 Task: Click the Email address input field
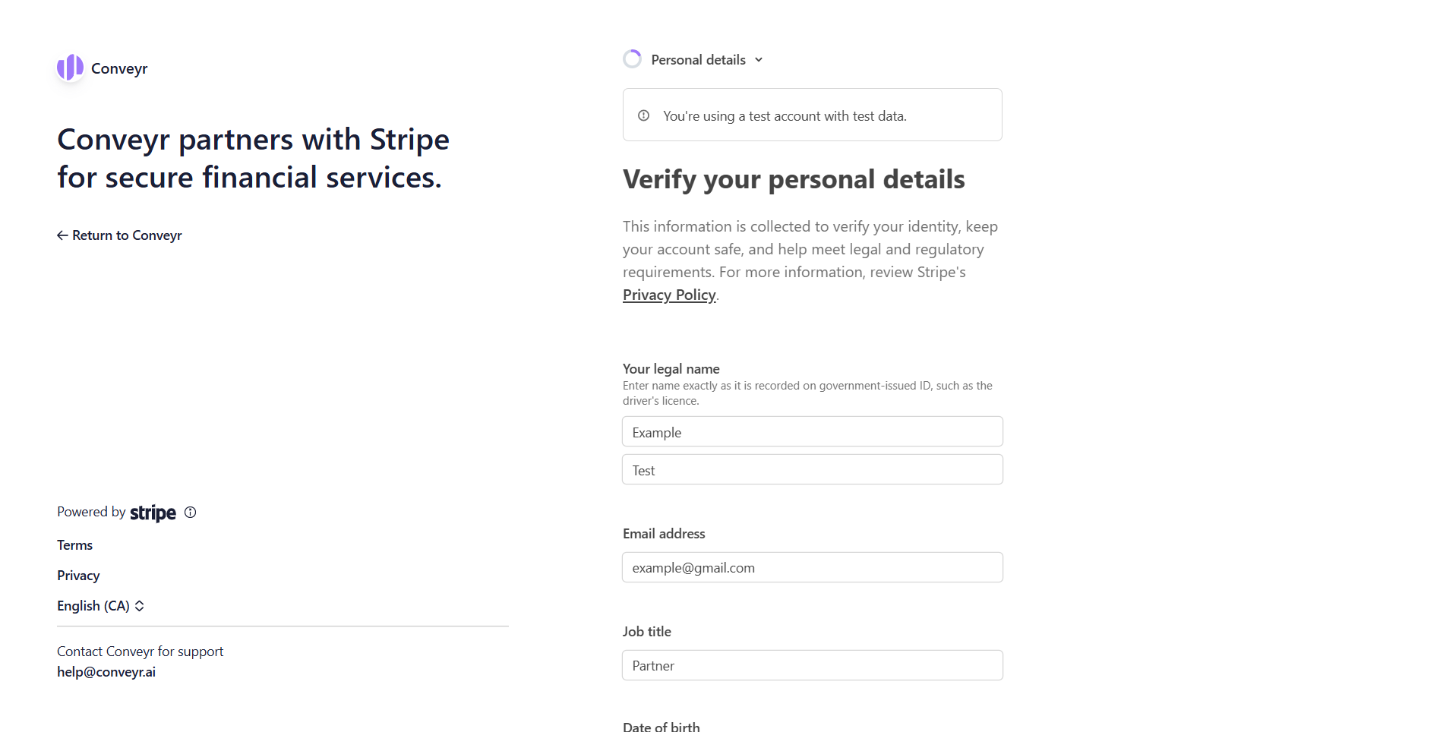[812, 568]
